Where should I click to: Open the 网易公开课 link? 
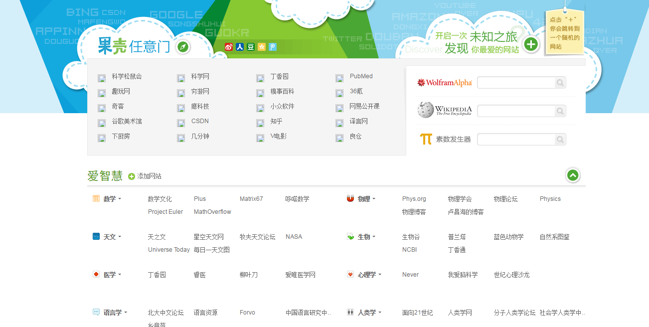pyautogui.click(x=365, y=106)
